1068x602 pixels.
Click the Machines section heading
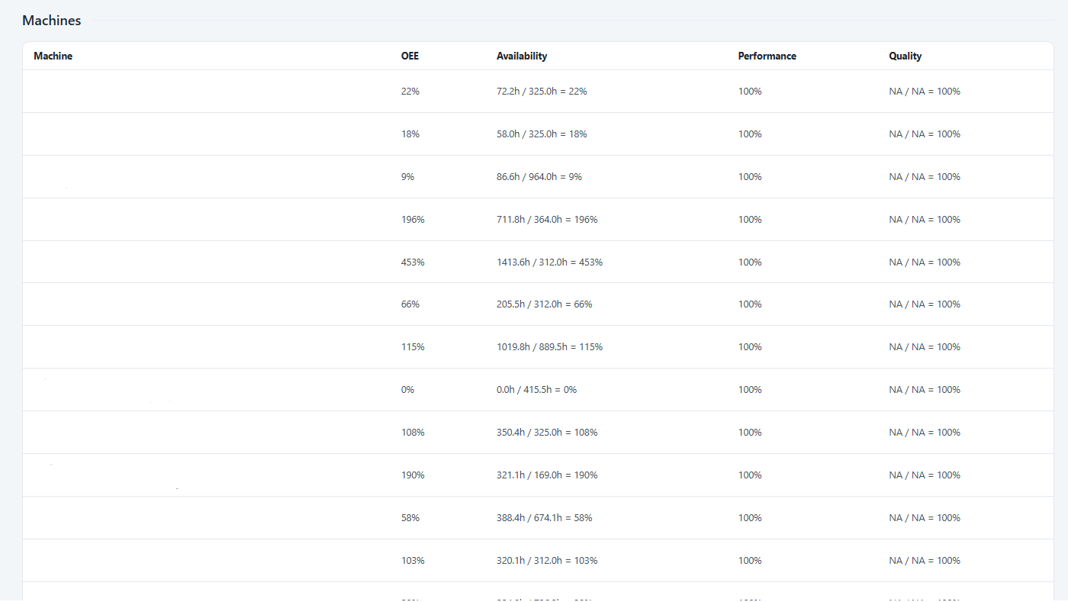52,21
